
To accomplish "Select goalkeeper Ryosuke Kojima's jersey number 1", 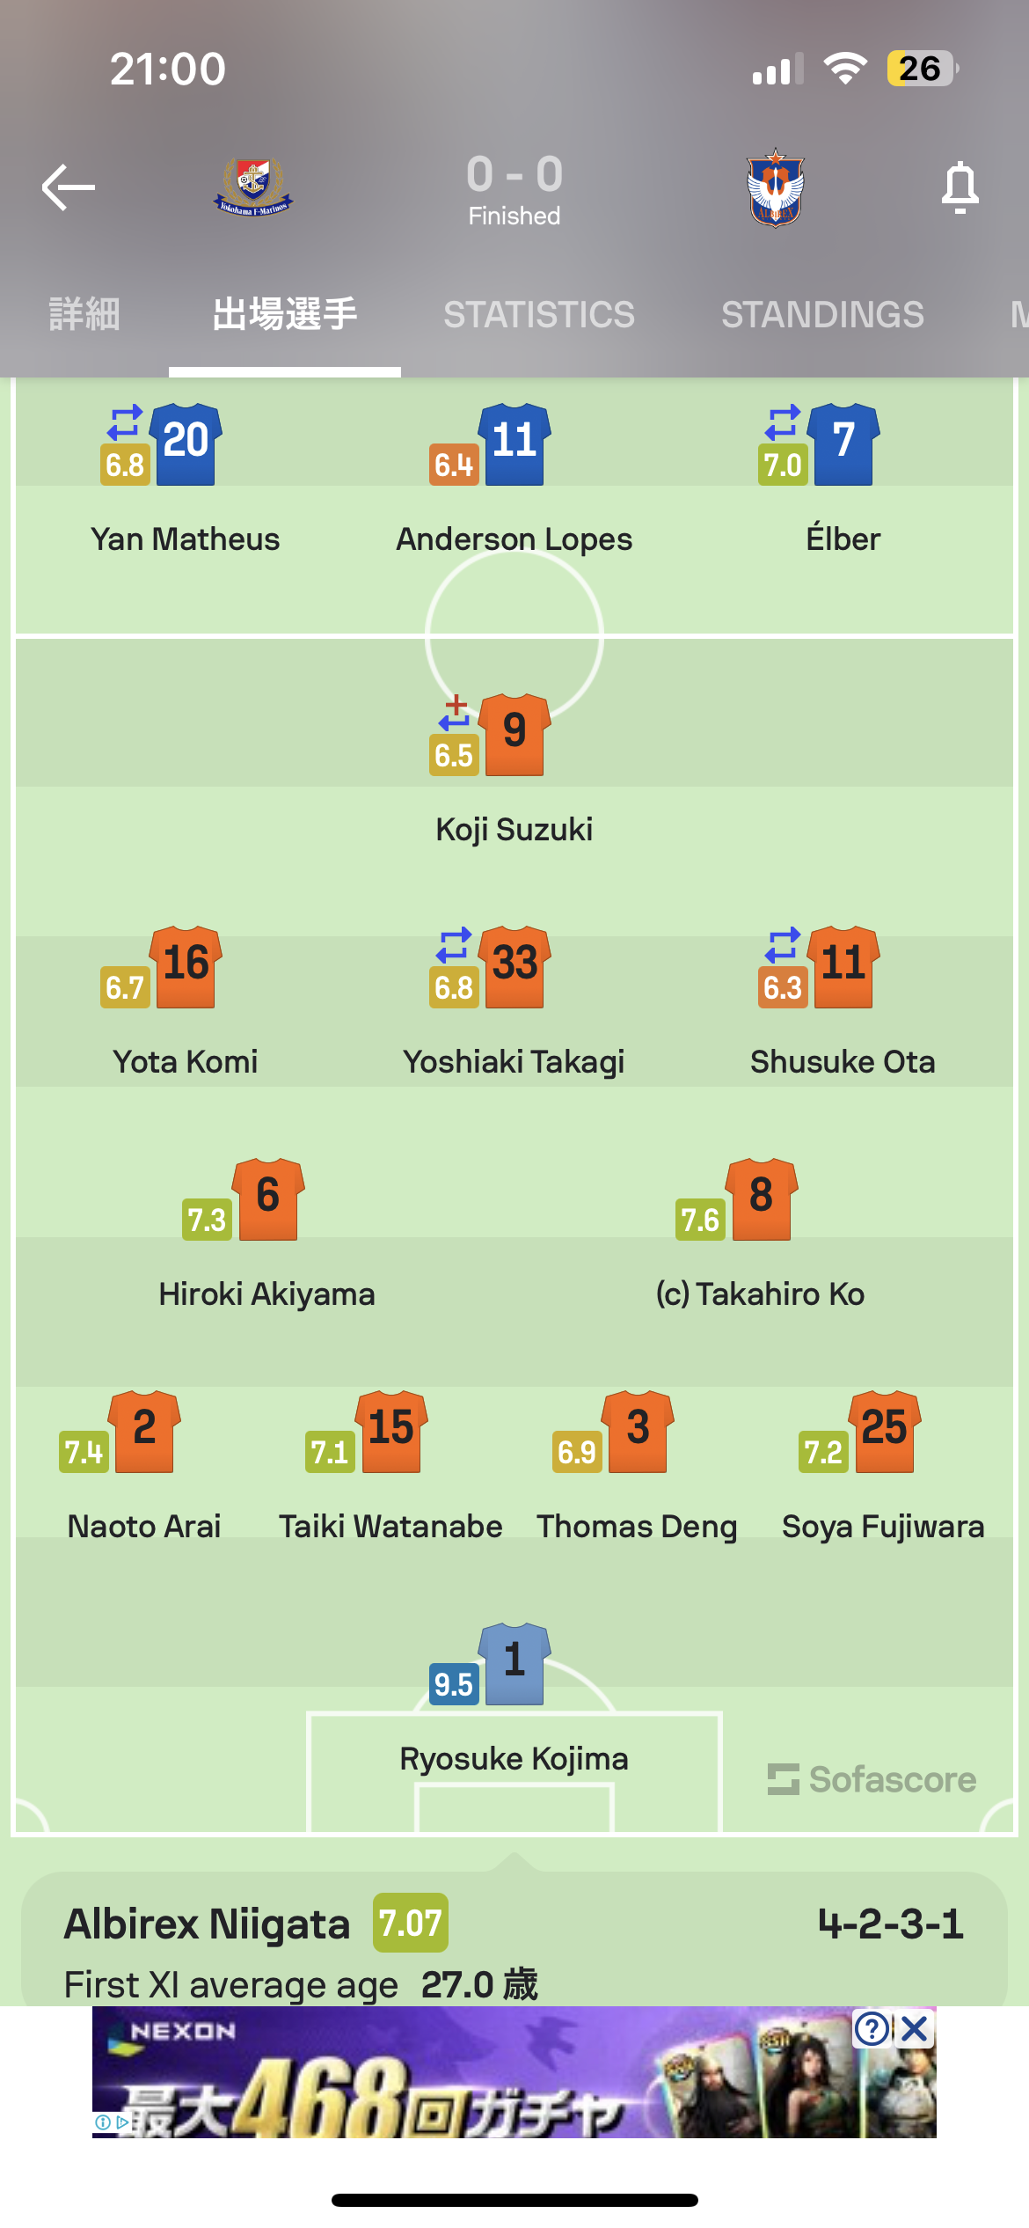I will click(514, 1664).
